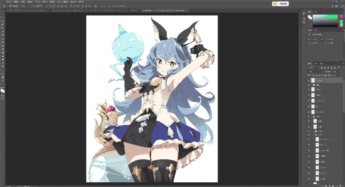The width and height of the screenshot is (345, 187).
Task: Click the foreground color swatch in Color panel
Action: (309, 16)
